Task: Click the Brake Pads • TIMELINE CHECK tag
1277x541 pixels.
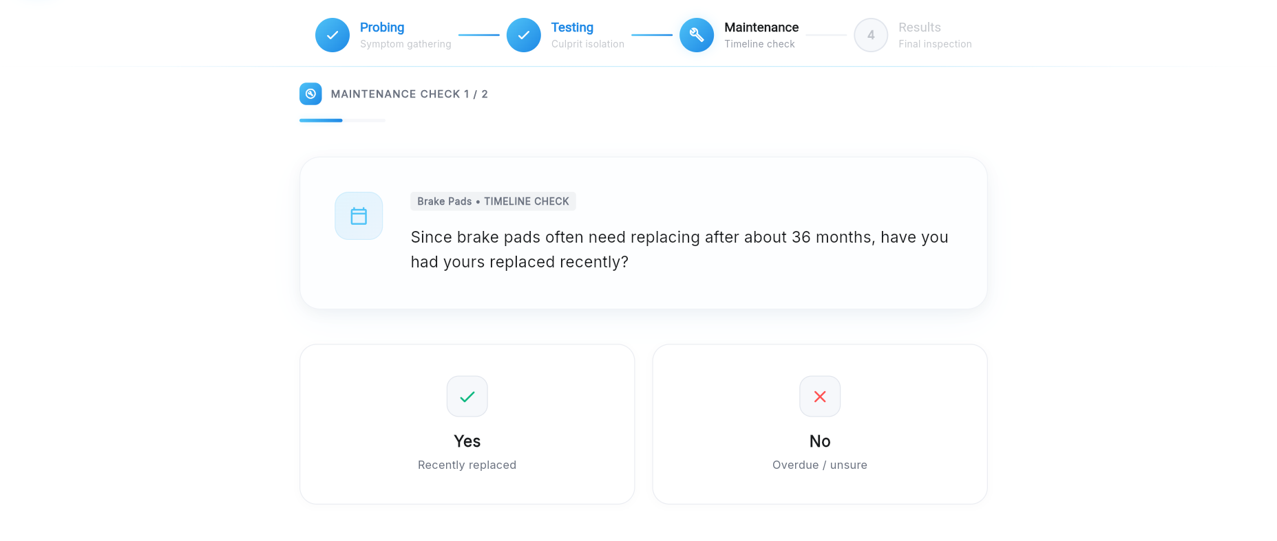Action: (x=493, y=201)
